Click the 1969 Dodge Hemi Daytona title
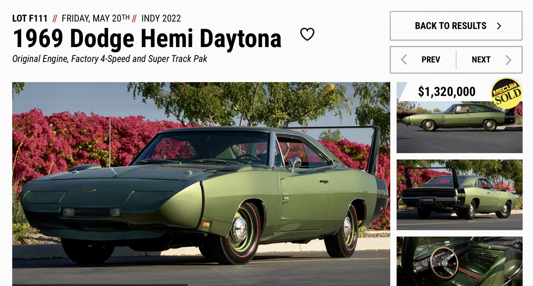 point(147,39)
